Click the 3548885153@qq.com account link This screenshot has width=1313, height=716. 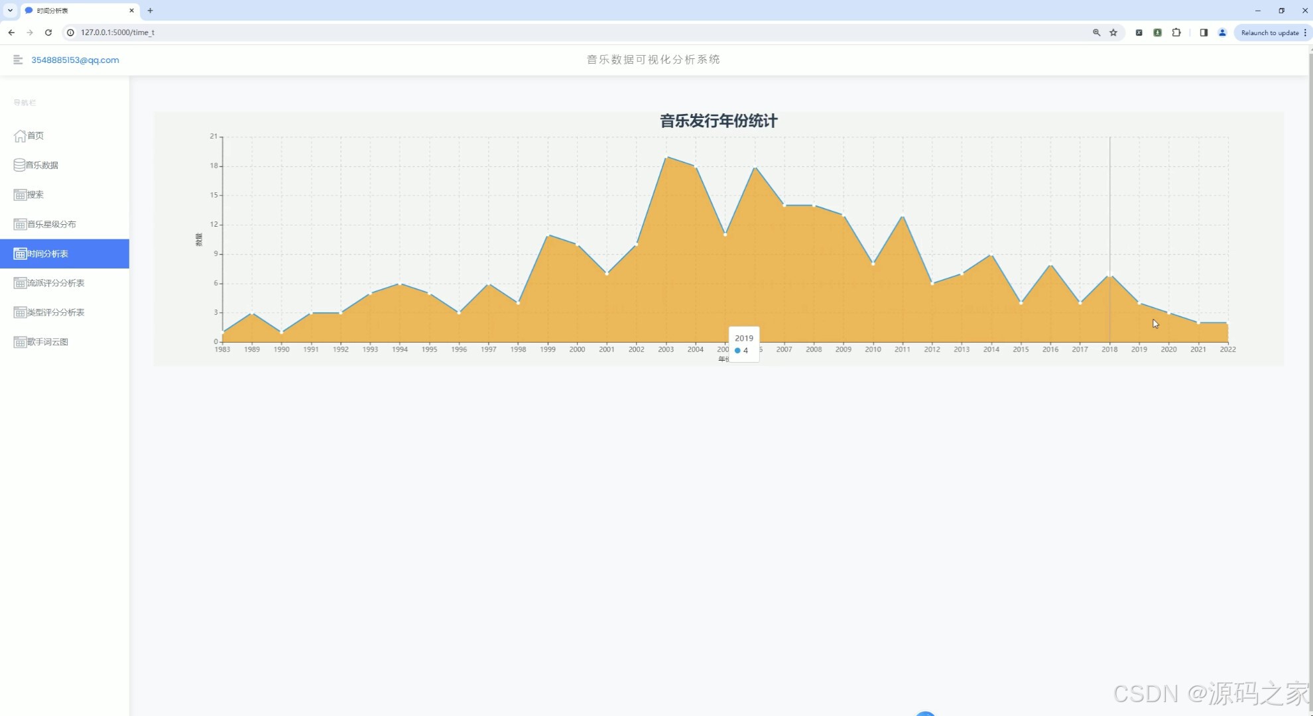coord(75,60)
